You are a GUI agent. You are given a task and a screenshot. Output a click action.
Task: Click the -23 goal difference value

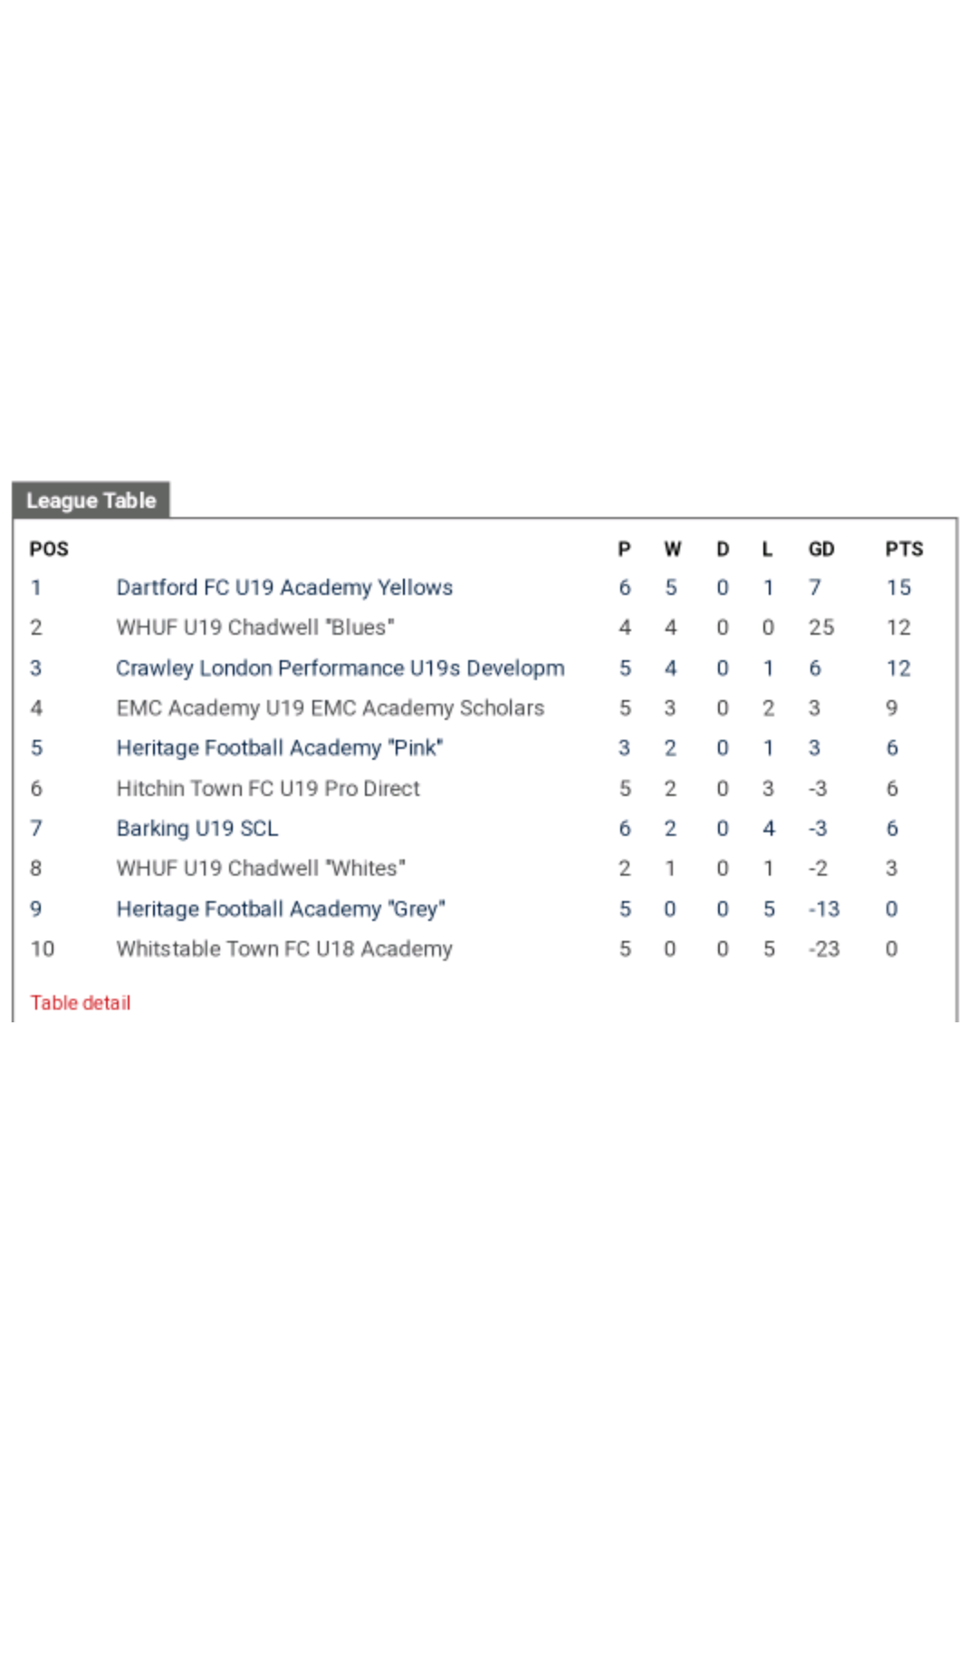click(824, 949)
